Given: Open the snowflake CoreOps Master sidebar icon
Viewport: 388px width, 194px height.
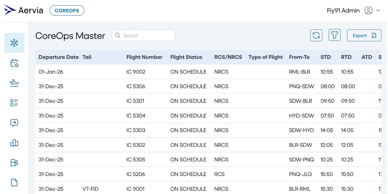Looking at the screenshot, I should tap(14, 43).
